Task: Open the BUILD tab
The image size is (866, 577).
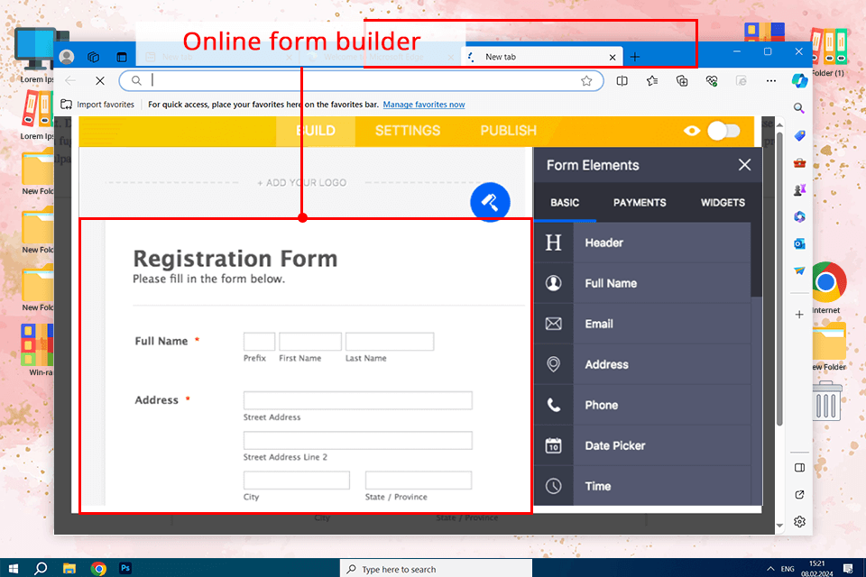Action: [316, 131]
